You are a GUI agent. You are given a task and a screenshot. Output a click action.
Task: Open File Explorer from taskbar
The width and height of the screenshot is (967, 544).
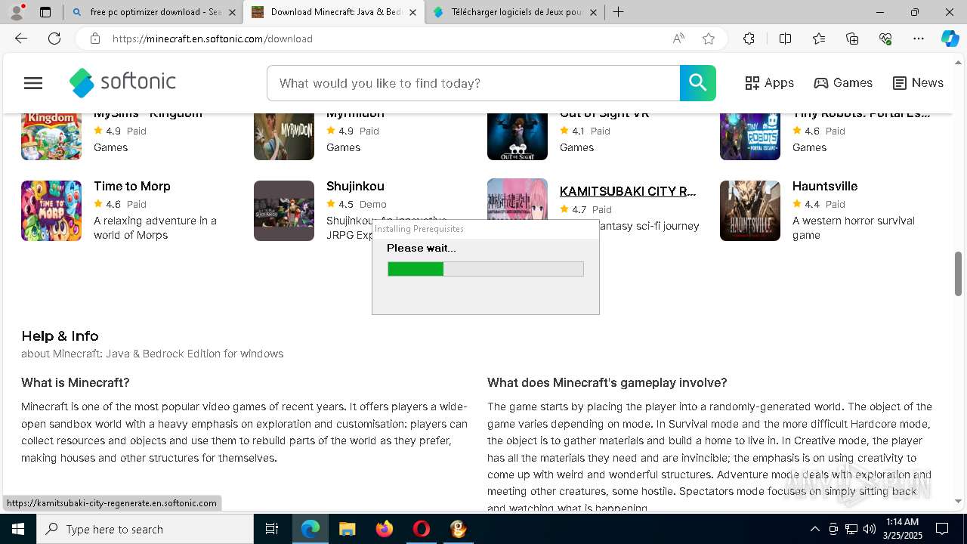348,529
